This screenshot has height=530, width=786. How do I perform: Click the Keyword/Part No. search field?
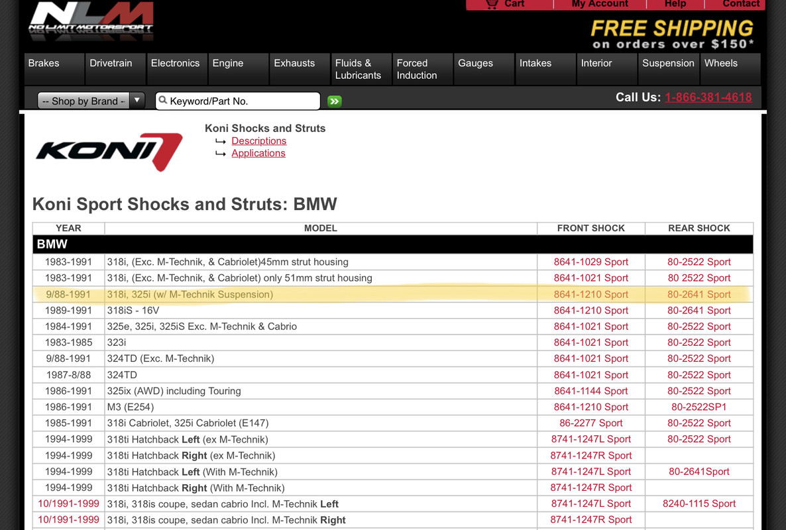[238, 101]
